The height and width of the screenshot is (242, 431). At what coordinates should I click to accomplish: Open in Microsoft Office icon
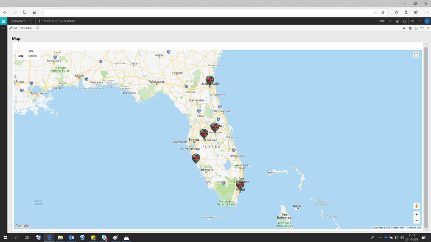[410, 28]
